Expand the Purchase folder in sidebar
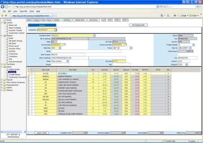Viewport: 203px width, 143px height. pyautogui.click(x=2, y=64)
